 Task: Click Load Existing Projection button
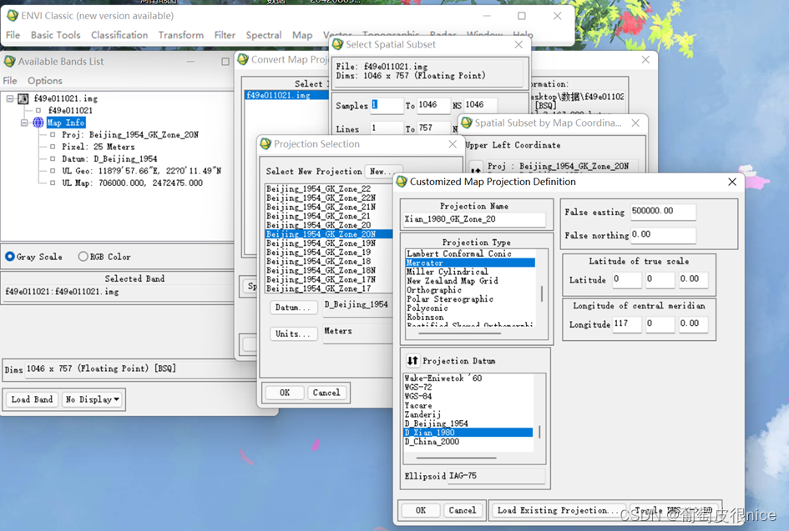[x=558, y=510]
